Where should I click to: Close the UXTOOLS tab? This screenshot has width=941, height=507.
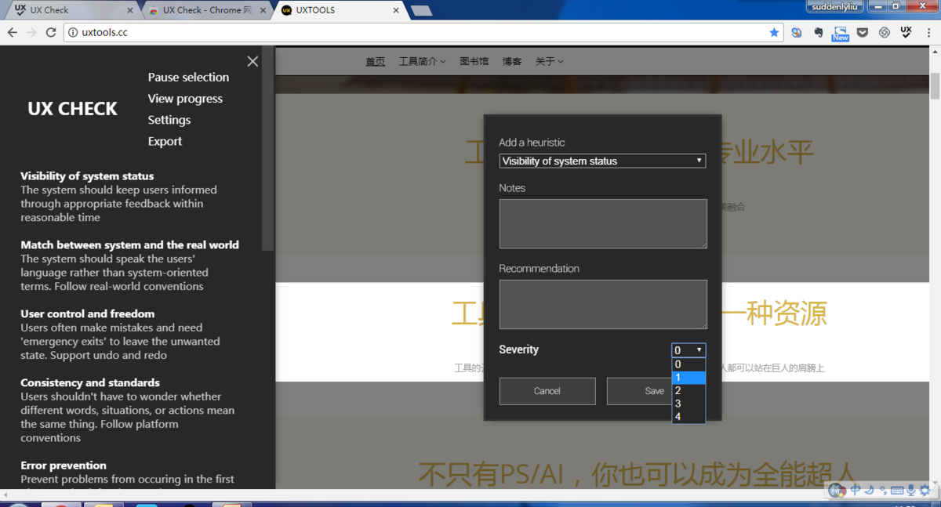396,11
